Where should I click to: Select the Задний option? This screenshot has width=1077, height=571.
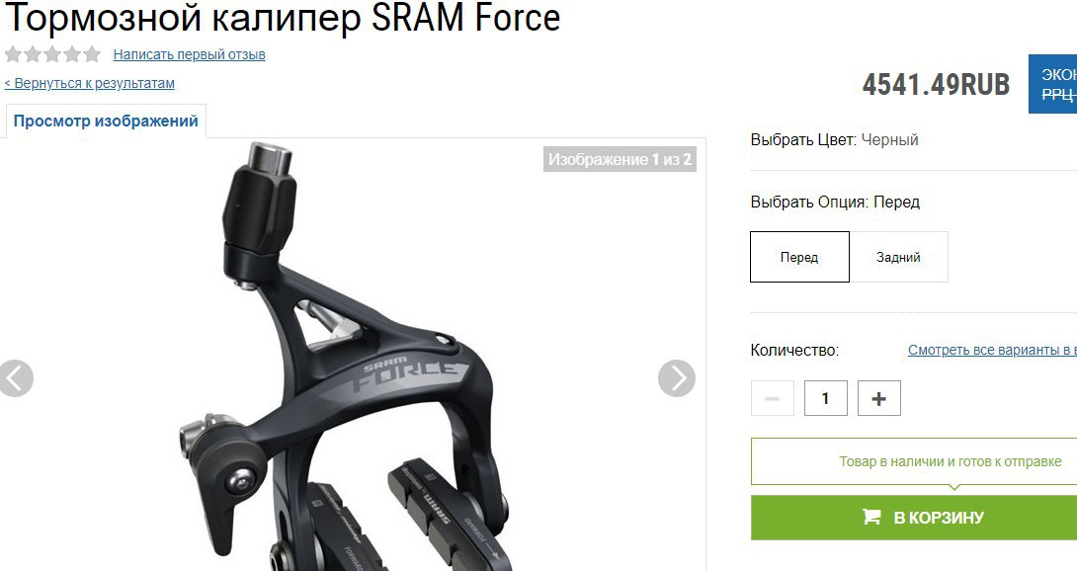[898, 257]
